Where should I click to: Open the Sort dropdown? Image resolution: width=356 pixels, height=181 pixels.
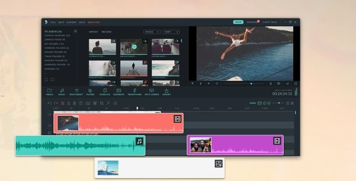[171, 32]
